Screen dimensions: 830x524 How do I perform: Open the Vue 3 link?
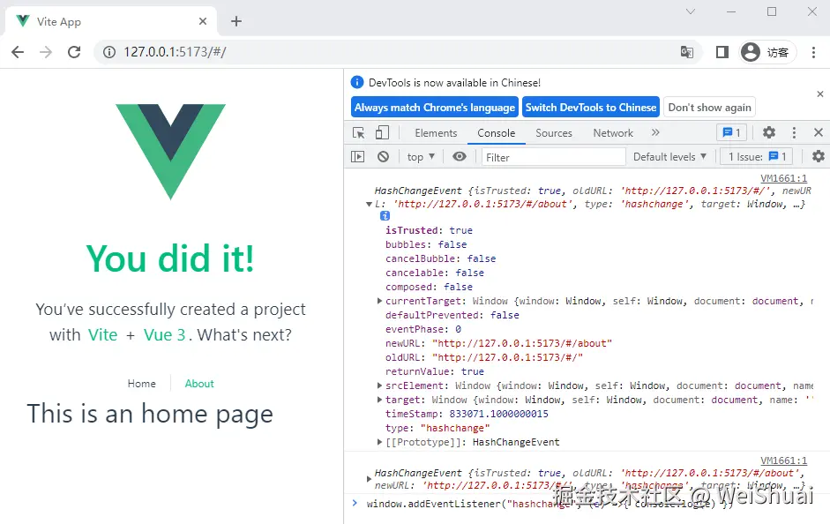click(x=165, y=335)
